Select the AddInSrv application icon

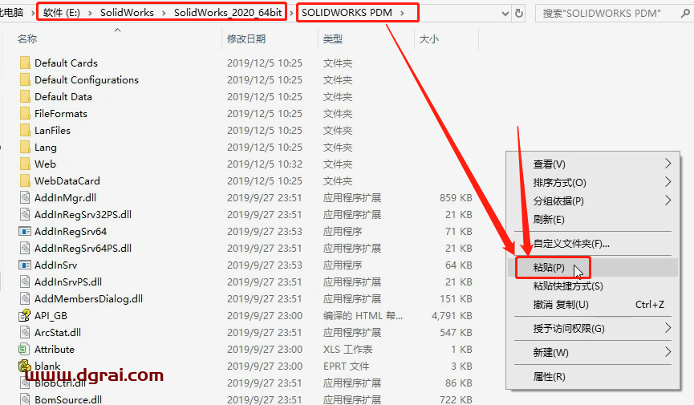25,265
